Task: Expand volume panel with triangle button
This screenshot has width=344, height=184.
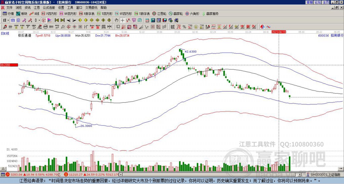Action: tap(3, 169)
